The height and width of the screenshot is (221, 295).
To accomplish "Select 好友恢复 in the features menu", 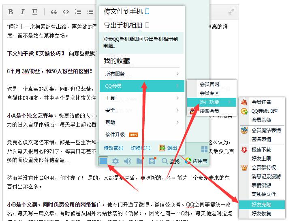I will [x=262, y=213].
